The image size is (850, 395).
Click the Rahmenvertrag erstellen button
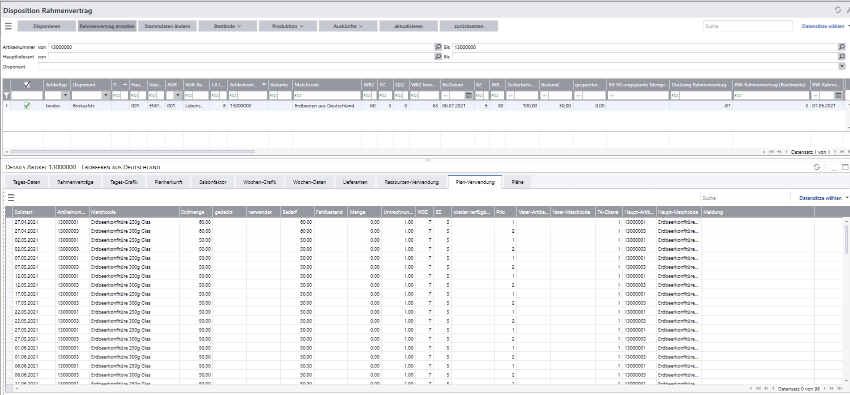point(107,26)
